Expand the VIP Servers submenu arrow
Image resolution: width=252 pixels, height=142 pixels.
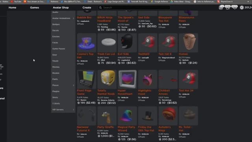[74, 110]
